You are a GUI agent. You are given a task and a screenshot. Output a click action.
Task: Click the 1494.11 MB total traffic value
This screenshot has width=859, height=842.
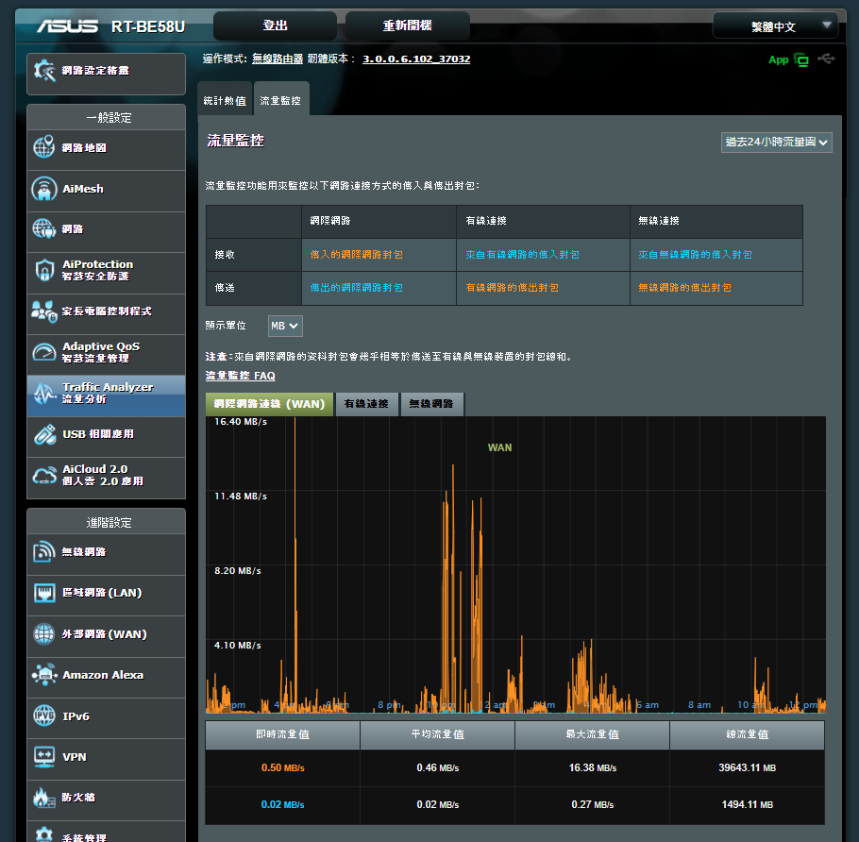(748, 805)
